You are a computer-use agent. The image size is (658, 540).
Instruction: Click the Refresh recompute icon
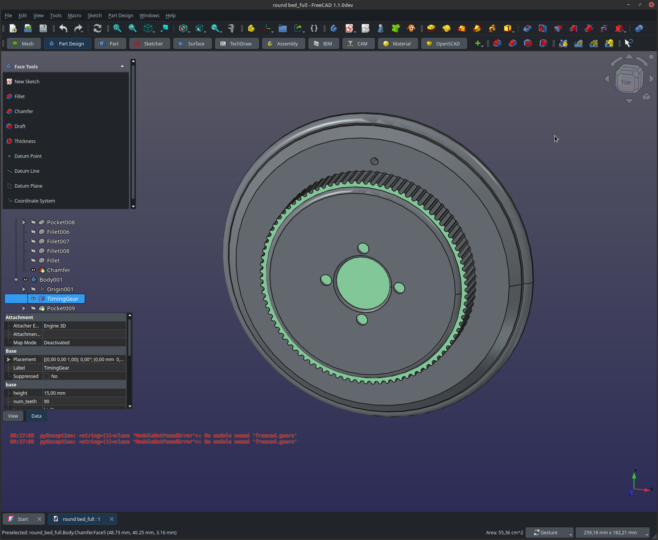click(x=98, y=28)
